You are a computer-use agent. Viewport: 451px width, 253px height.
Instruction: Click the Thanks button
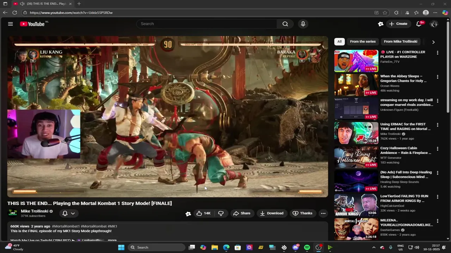(303, 213)
